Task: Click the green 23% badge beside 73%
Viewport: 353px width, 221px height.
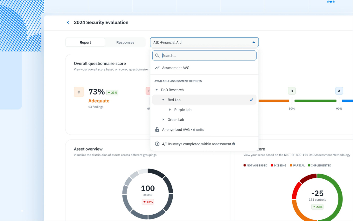Action: pos(112,93)
